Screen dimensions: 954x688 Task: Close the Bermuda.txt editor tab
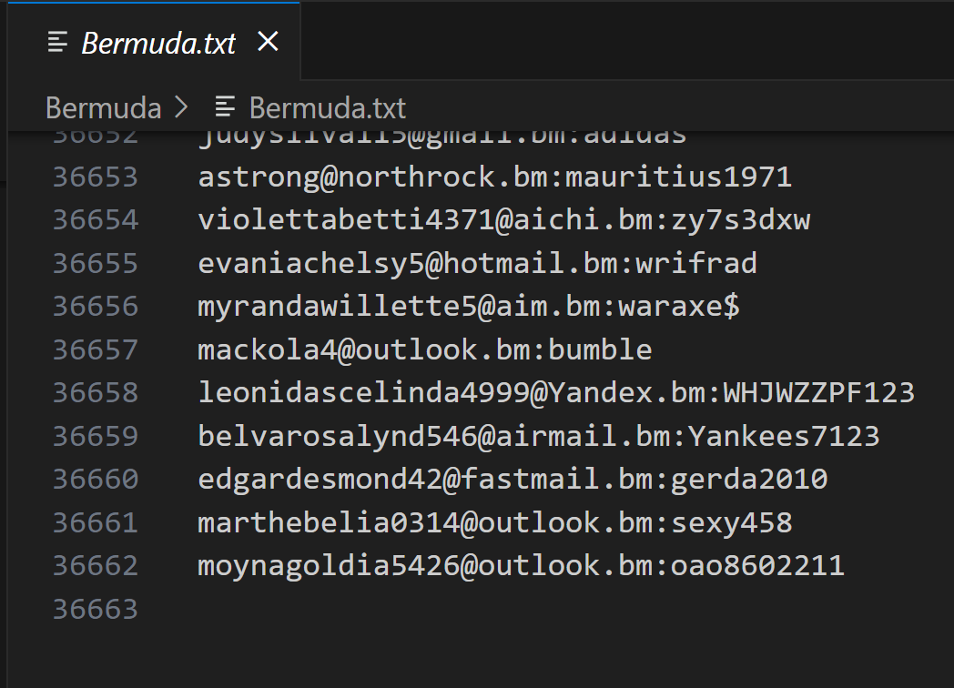(268, 41)
